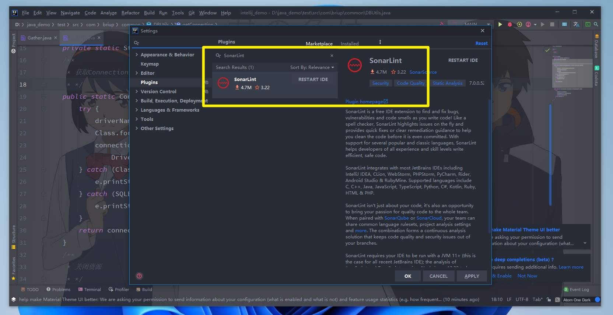Viewport: 613px width, 315px height.
Task: Open dropdown arrow next to profiler icon
Action: click(x=535, y=25)
